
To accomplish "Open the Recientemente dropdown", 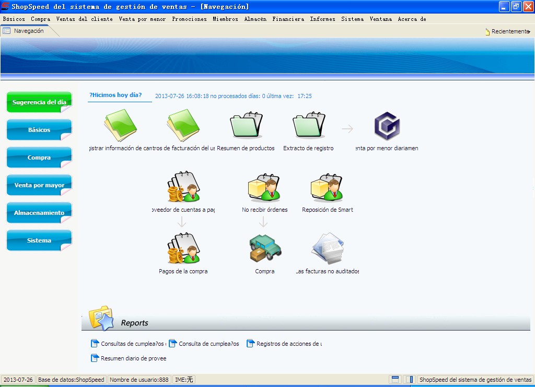I will click(529, 32).
